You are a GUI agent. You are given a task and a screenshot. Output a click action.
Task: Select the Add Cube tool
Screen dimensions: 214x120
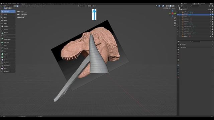point(8,36)
